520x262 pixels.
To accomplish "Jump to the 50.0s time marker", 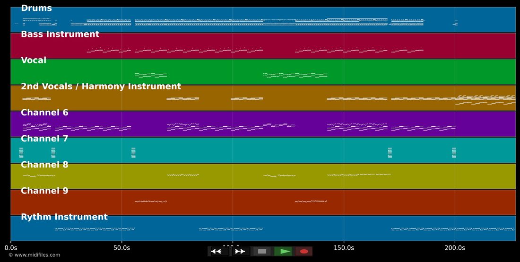I will pos(121,248).
